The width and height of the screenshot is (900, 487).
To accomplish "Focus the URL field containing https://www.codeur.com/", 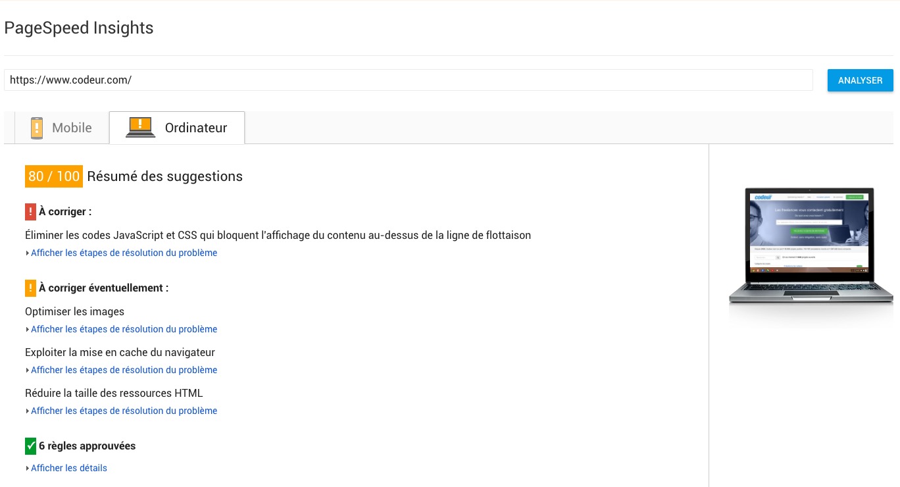I will click(x=408, y=80).
